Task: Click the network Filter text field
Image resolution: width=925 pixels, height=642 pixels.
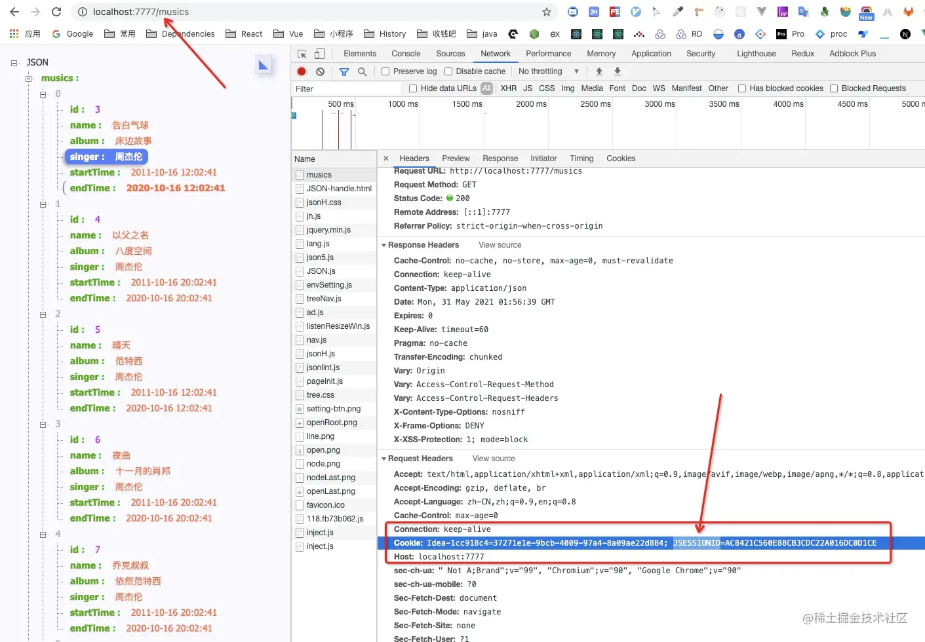Action: [x=346, y=88]
